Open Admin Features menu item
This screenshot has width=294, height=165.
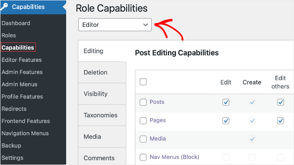tap(22, 72)
